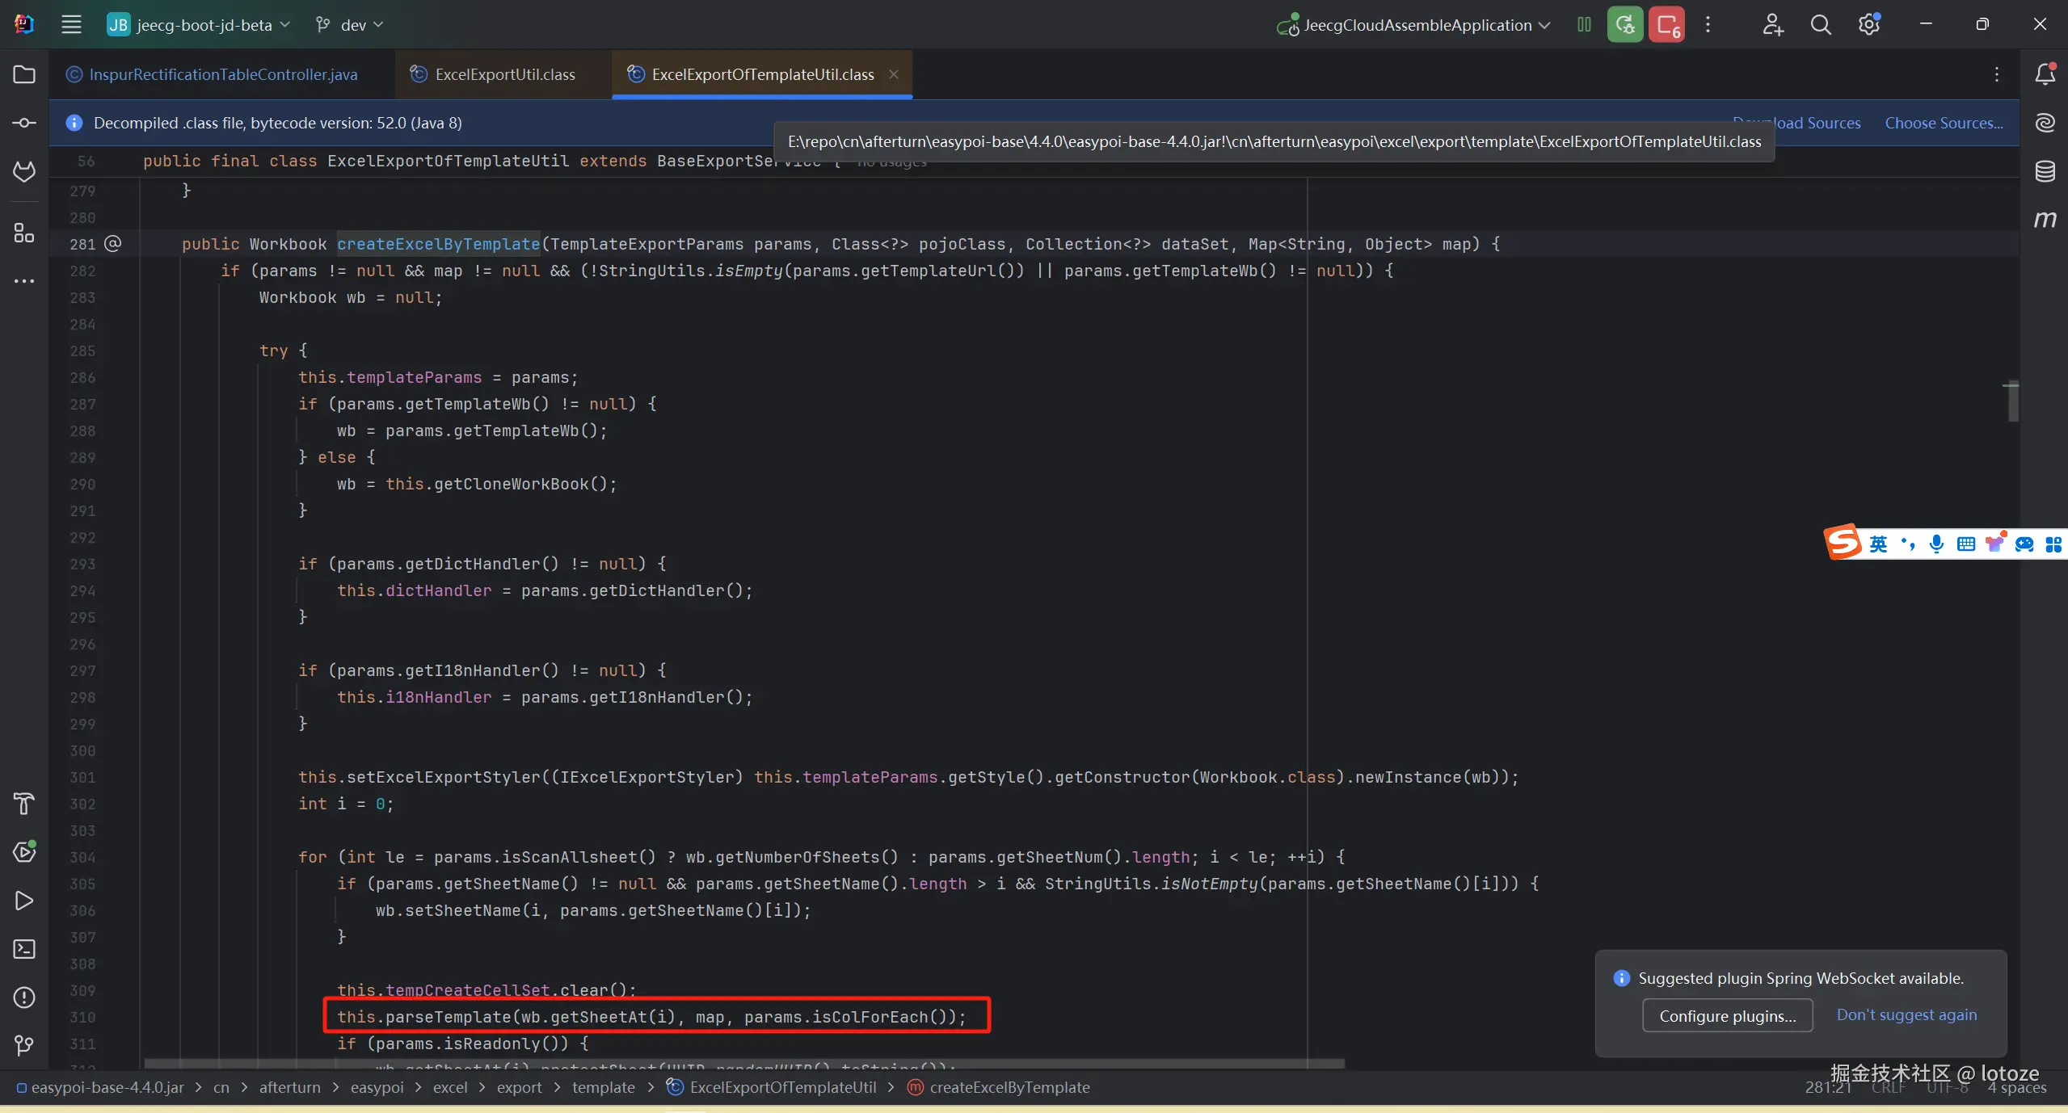The width and height of the screenshot is (2068, 1113).
Task: Open the Notifications bell panel
Action: pos(2045,74)
